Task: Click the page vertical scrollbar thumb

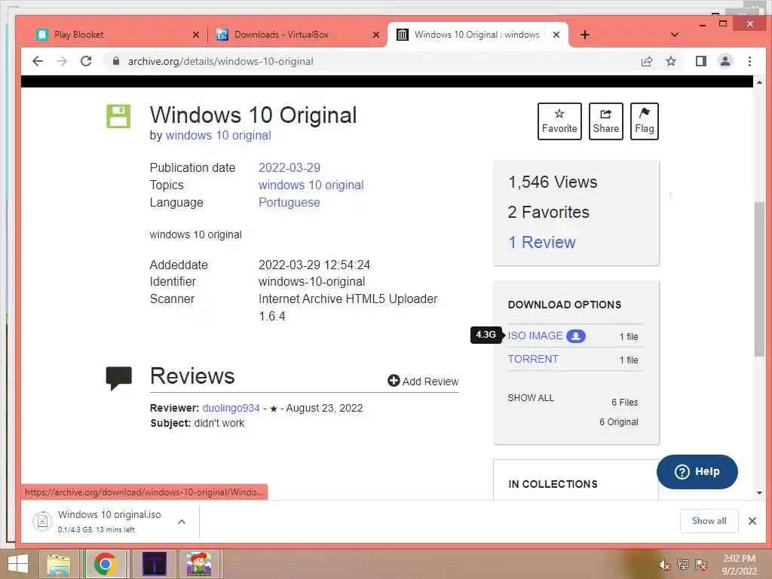Action: [759, 279]
